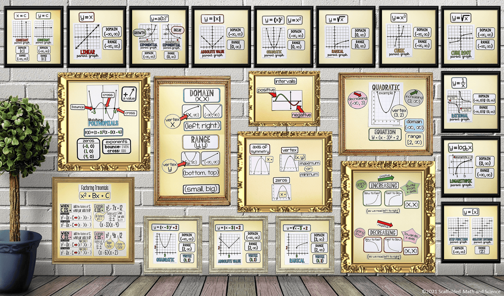
Task: Click the '(small, big)' label
Action: (201, 189)
